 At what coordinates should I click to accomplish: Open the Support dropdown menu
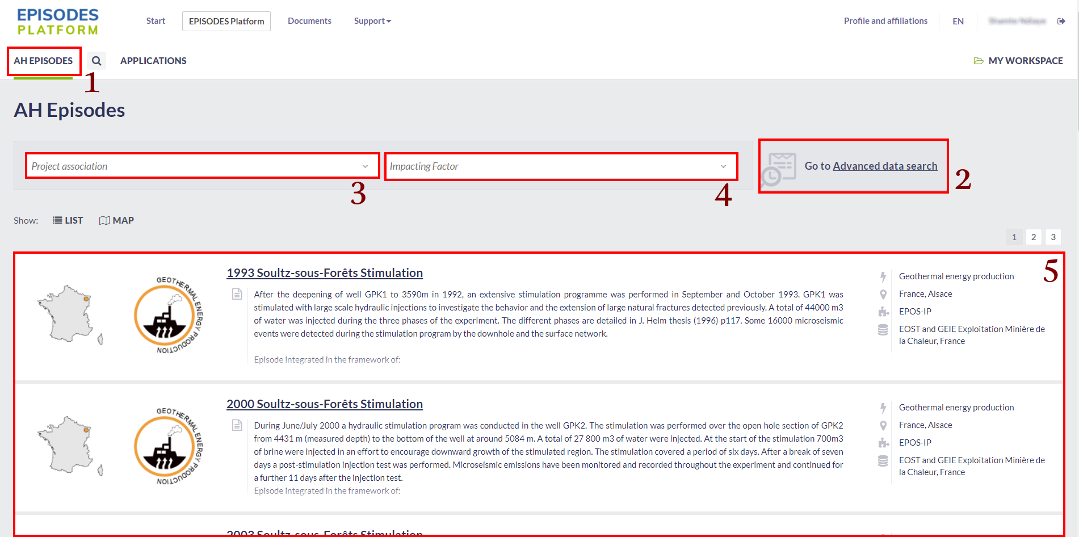tap(372, 21)
